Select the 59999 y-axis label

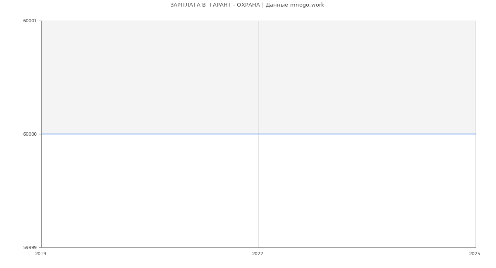pyautogui.click(x=30, y=247)
